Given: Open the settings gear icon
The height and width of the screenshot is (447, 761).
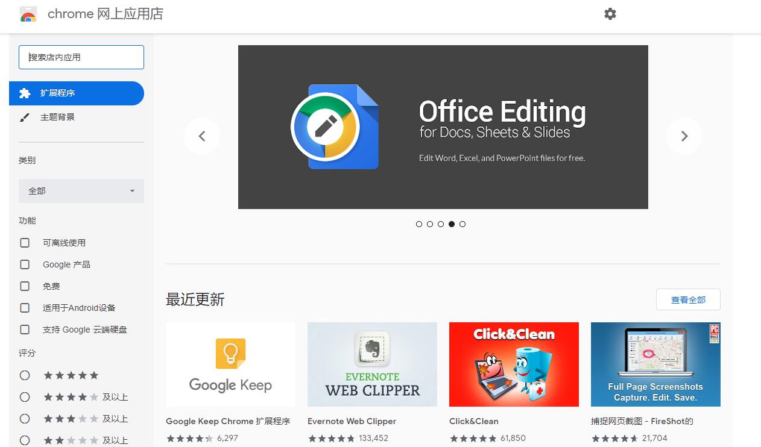Looking at the screenshot, I should pyautogui.click(x=610, y=14).
